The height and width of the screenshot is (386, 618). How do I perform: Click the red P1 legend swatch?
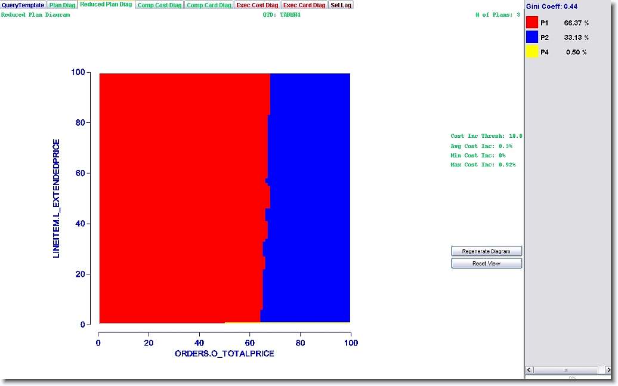[532, 23]
